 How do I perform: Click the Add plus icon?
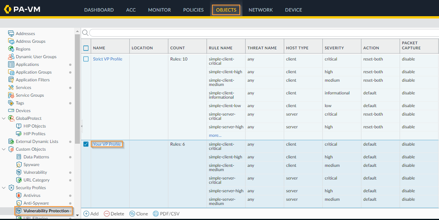click(86, 214)
